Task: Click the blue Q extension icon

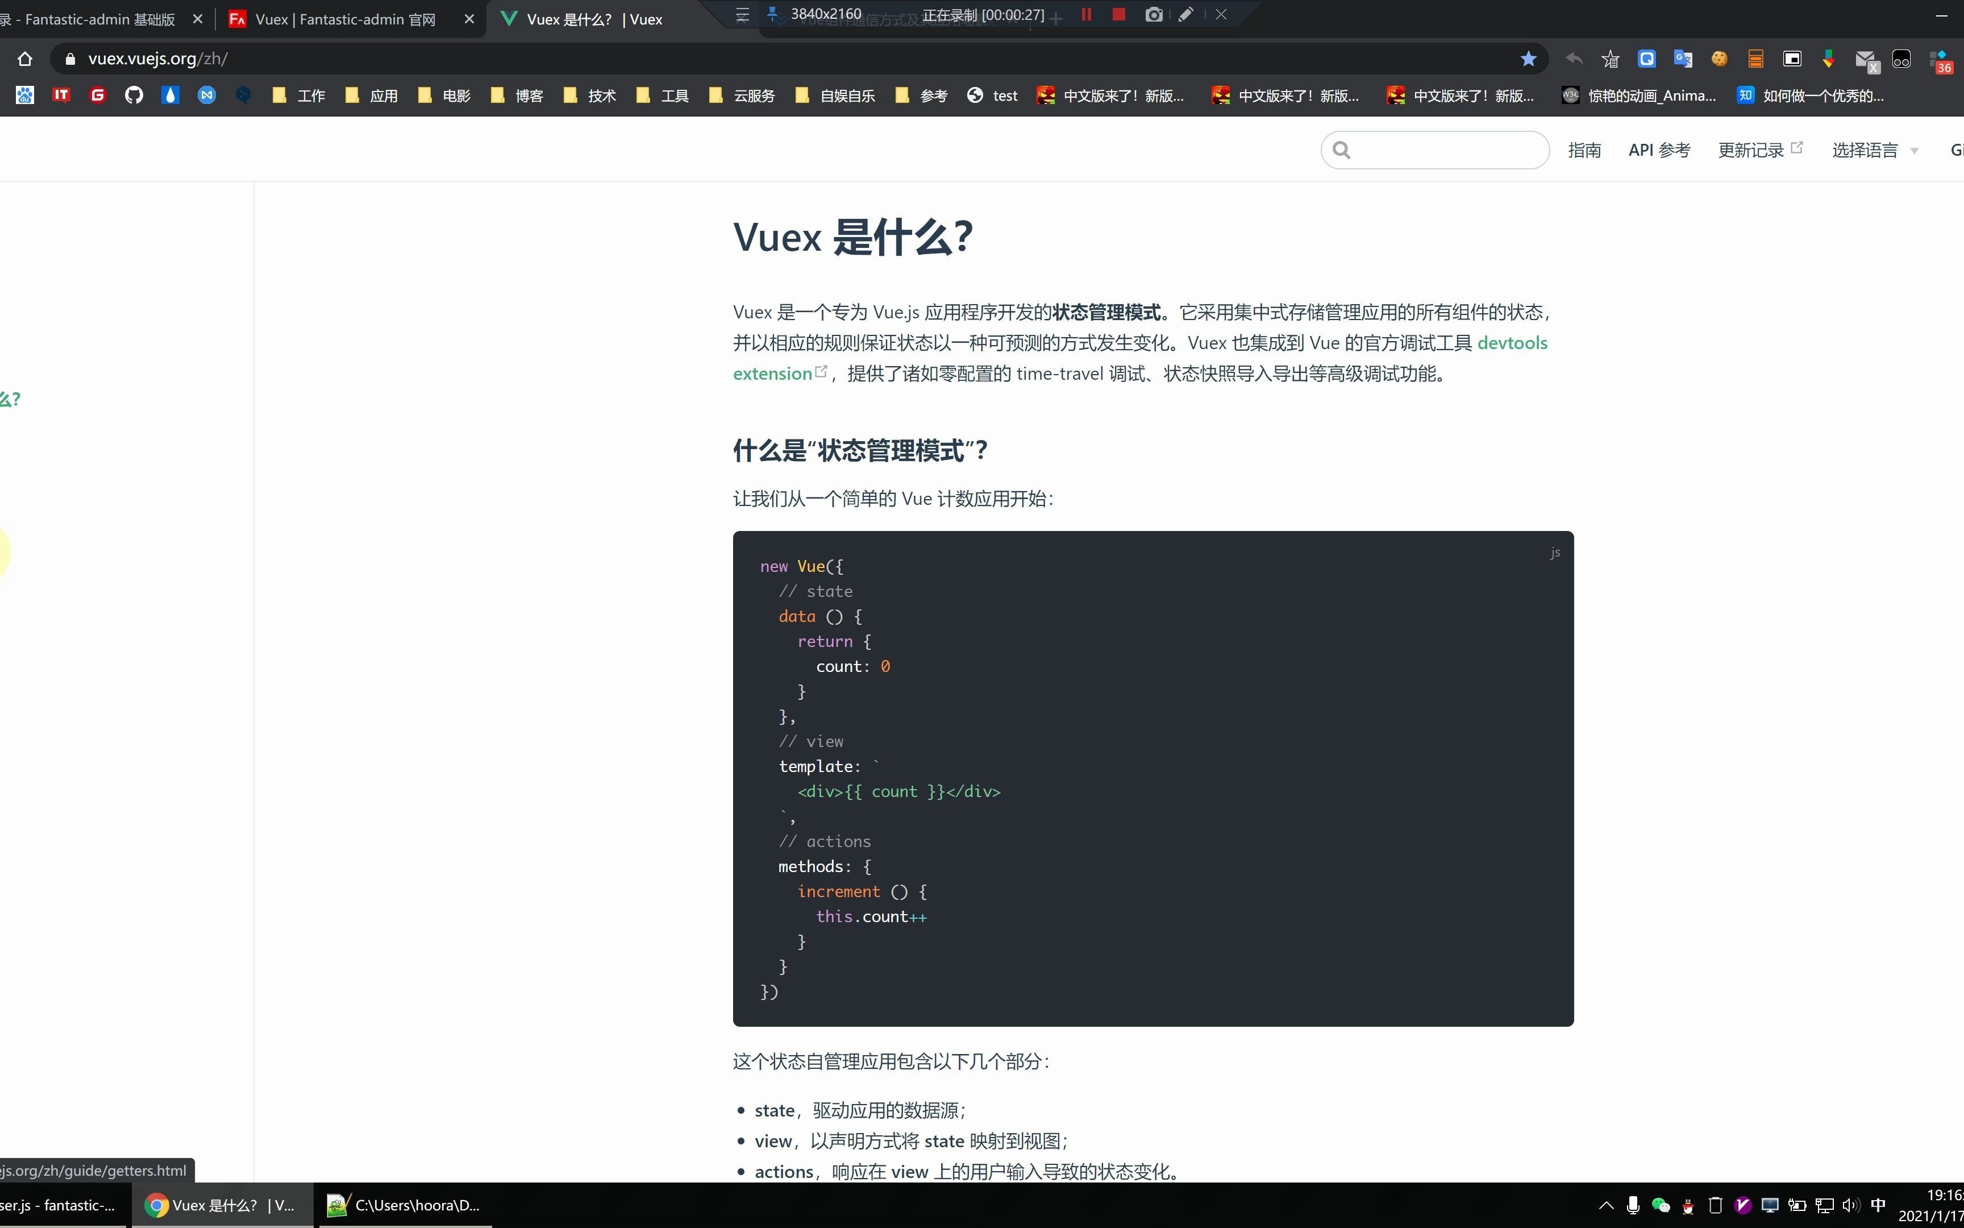Action: [1647, 59]
